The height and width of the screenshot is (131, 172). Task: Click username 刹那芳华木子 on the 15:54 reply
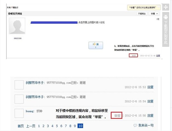coord(35,97)
